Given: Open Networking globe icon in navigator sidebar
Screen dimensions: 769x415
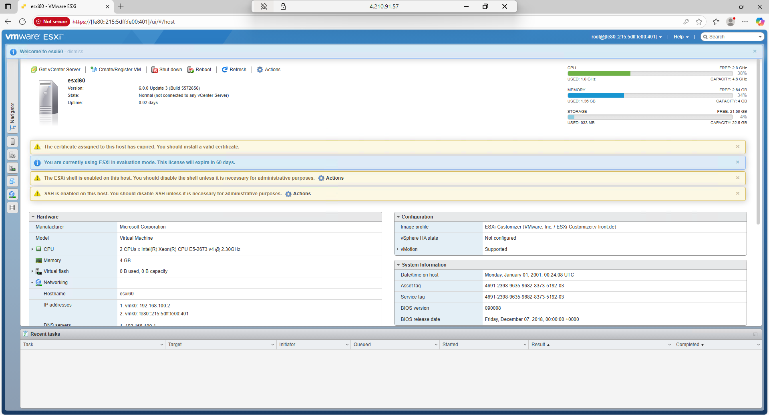Looking at the screenshot, I should 12,194.
